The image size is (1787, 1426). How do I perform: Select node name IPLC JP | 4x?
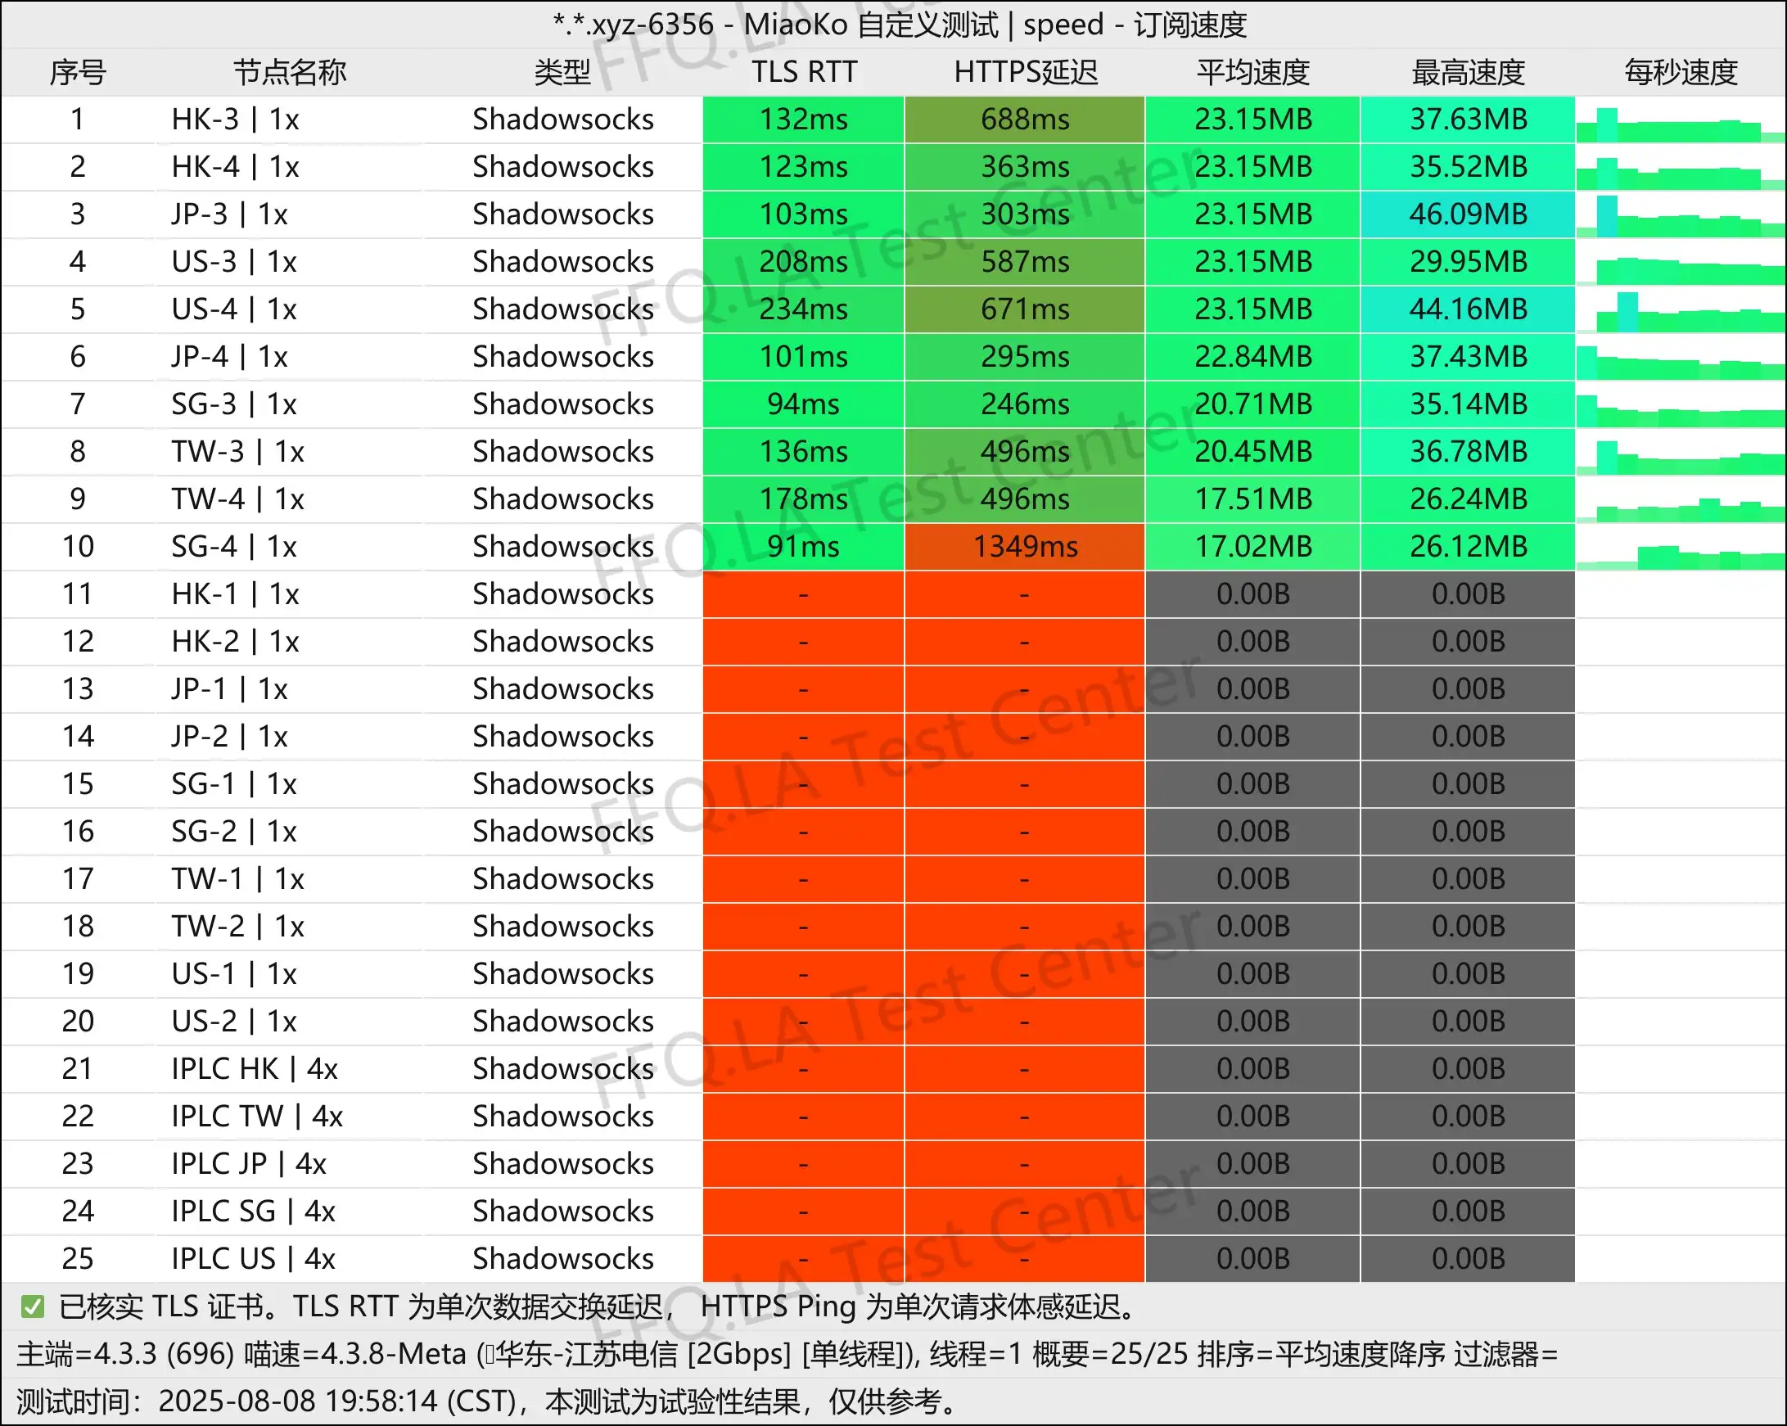point(249,1164)
